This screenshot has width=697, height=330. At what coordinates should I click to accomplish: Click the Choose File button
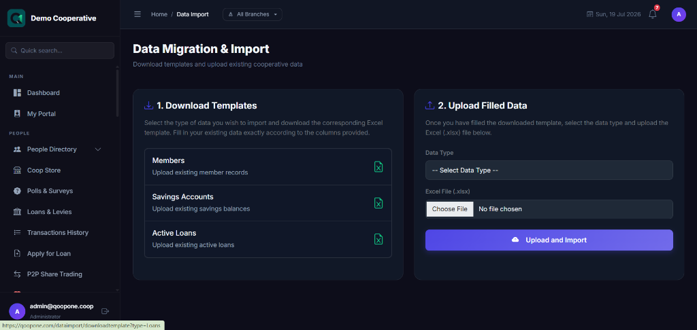click(x=449, y=209)
